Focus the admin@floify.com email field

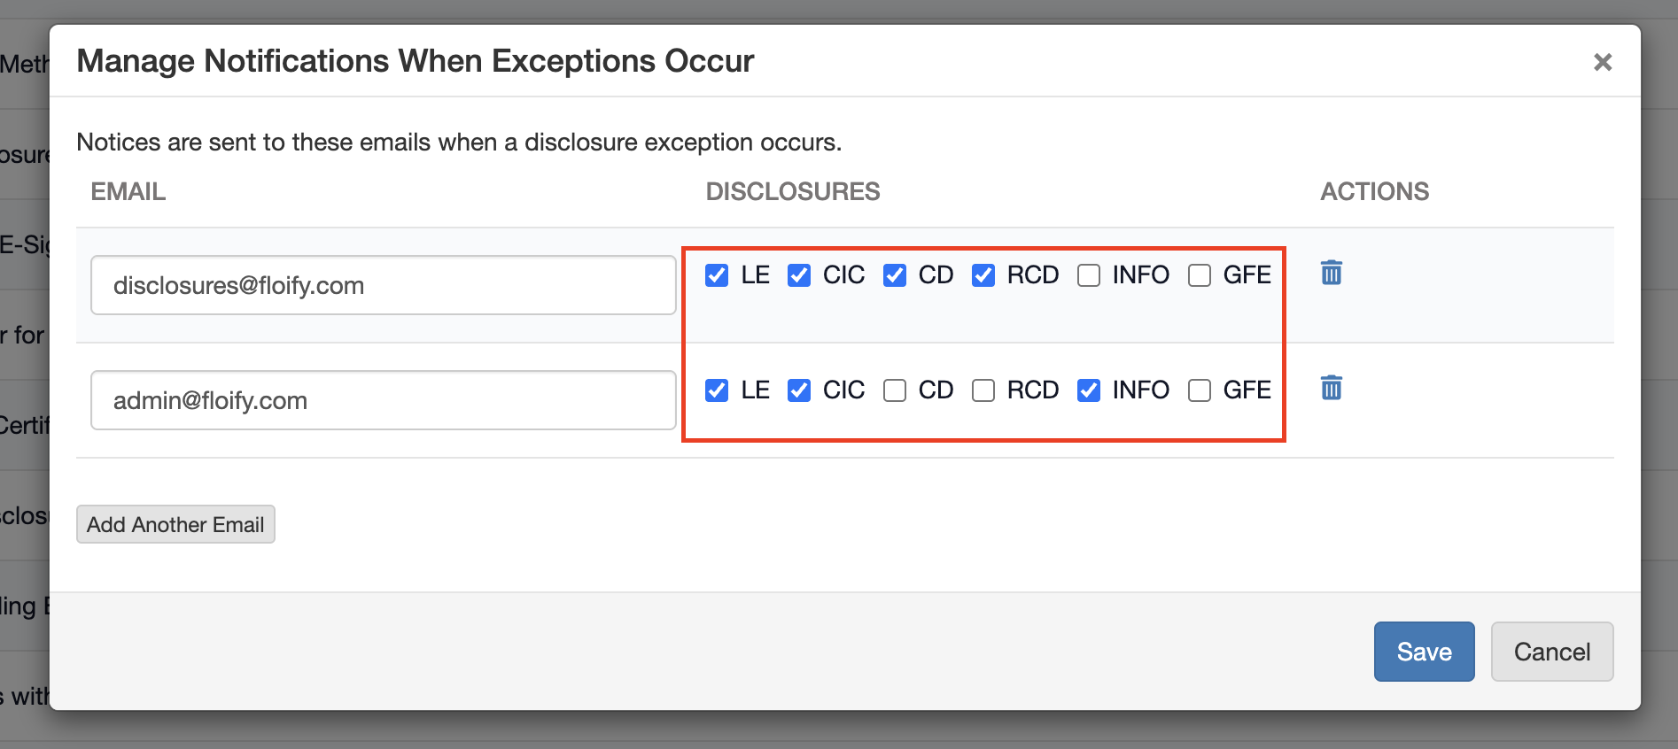point(383,400)
